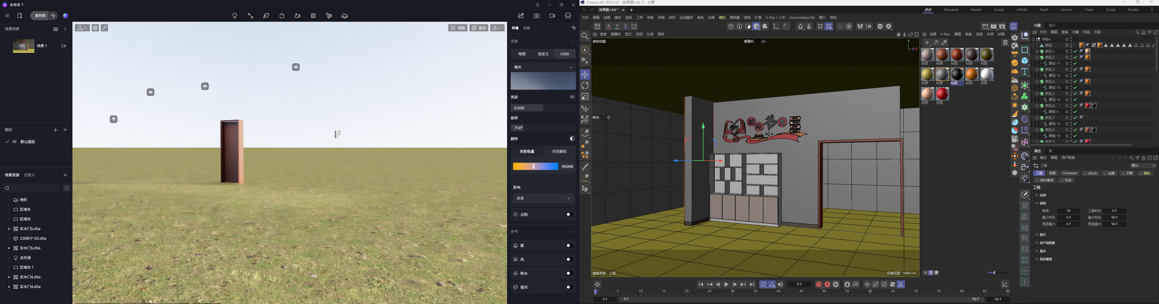The width and height of the screenshot is (1159, 304).
Task: Toggle visibility check of 默认图层 layer
Action: point(7,142)
